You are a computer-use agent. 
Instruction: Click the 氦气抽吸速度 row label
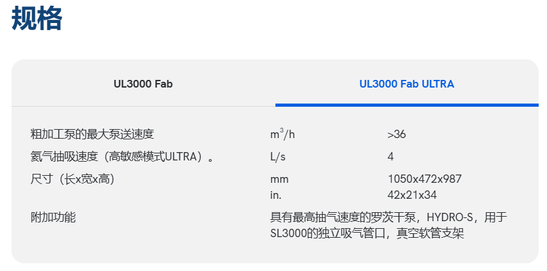[121, 157]
